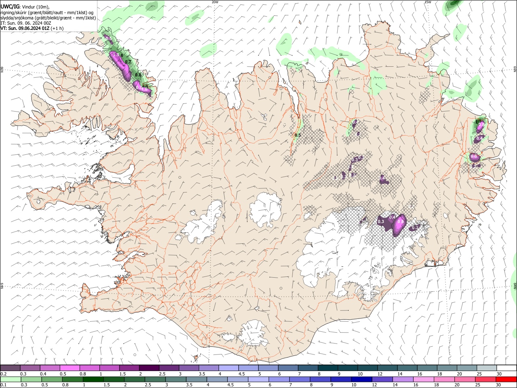Click the '0.7' precipitation value in the Westfjords
Viewport: 517px width, 388px height.
128,61
